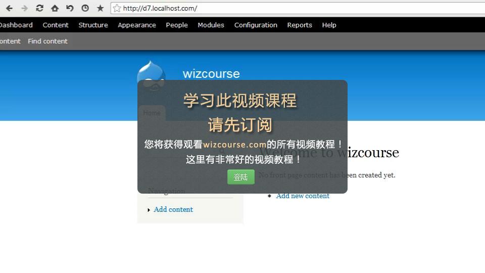This screenshot has width=485, height=273.
Task: Click the browser forward arrow
Action: 24,9
